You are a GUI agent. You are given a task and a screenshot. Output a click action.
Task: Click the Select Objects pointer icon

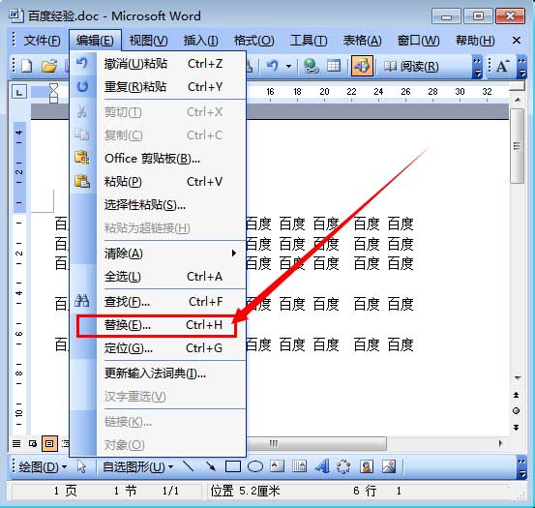[81, 466]
